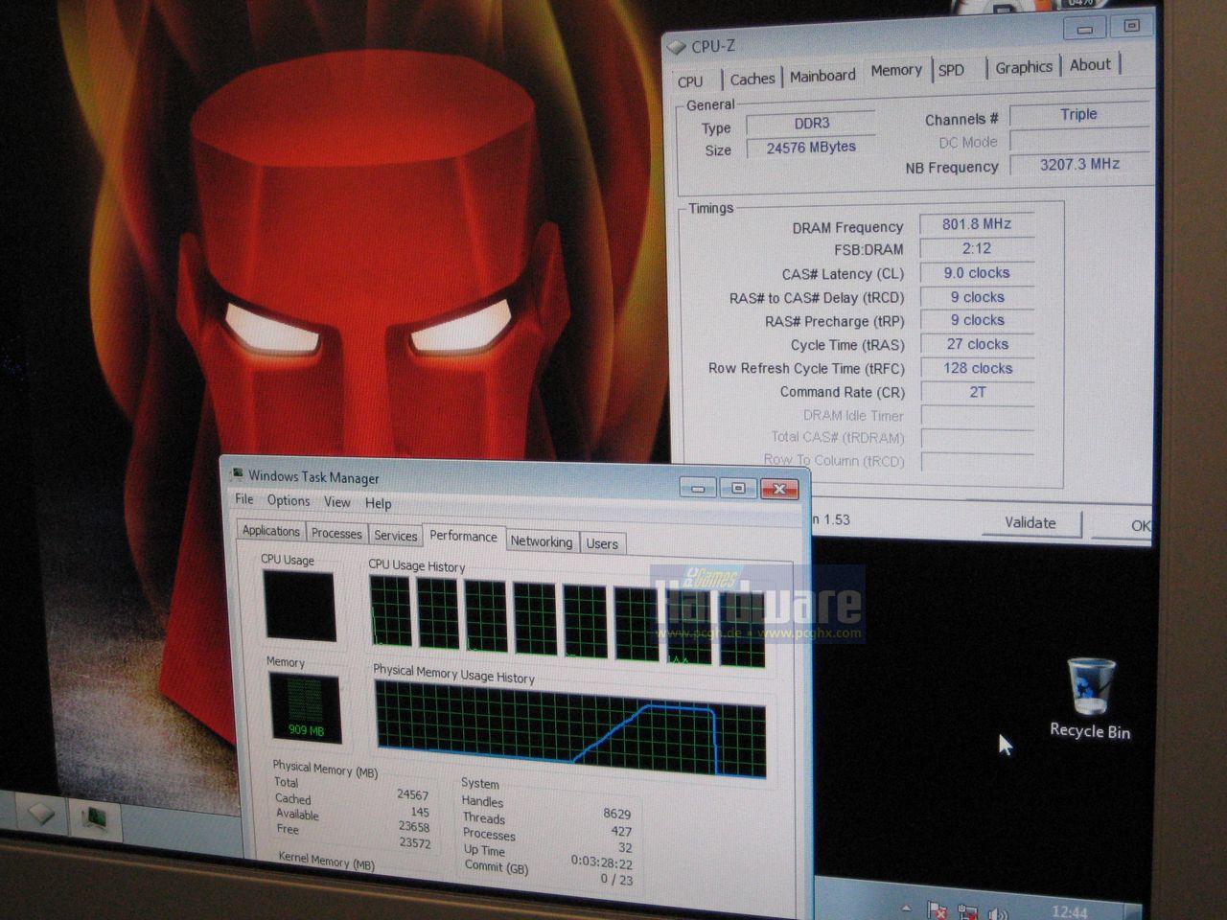This screenshot has width=1227, height=920.
Task: Click the Handles value 8629
Action: (x=617, y=814)
